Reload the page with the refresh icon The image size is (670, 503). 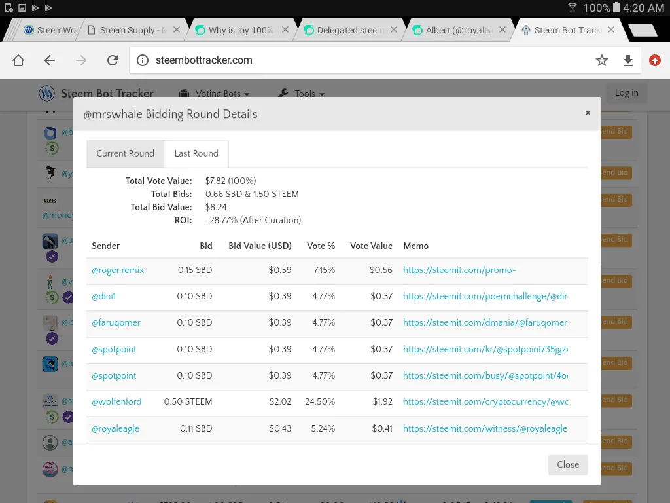pos(113,60)
